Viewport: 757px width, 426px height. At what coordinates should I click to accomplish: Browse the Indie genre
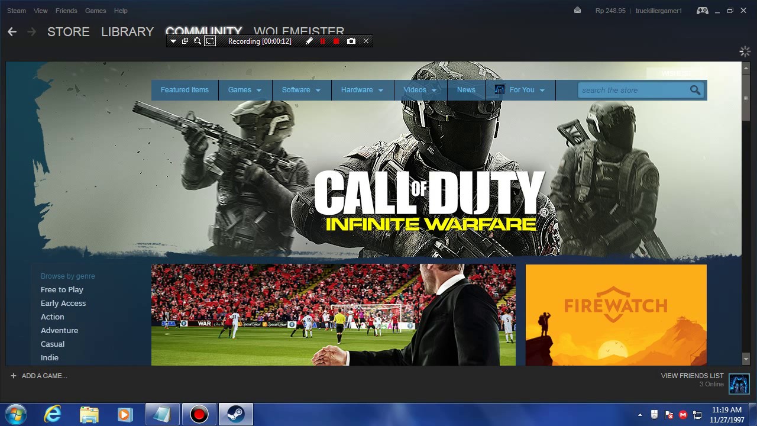(x=50, y=357)
